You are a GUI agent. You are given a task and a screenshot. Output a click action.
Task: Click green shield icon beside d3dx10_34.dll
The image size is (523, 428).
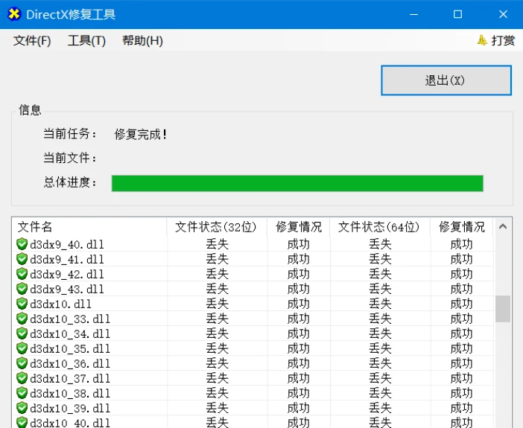pos(22,333)
